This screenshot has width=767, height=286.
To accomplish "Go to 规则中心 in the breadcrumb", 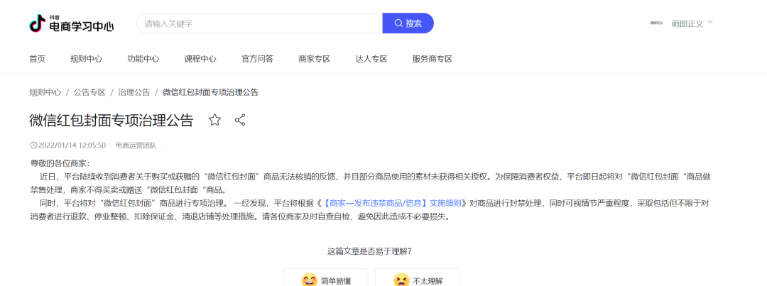I will pyautogui.click(x=45, y=92).
